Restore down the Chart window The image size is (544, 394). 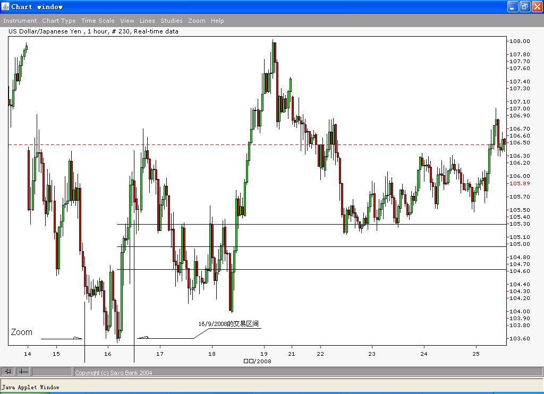tap(525, 6)
